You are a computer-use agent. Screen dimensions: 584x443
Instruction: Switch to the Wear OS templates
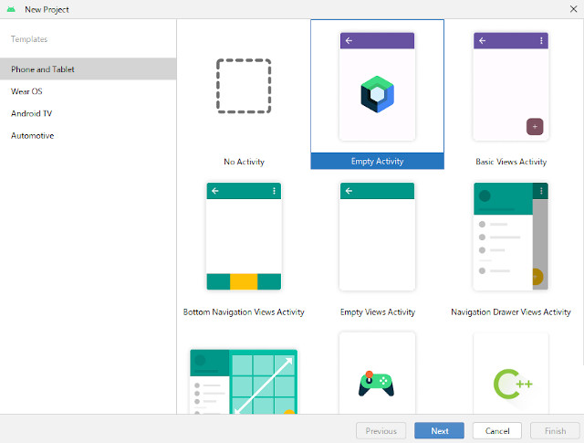pyautogui.click(x=89, y=91)
